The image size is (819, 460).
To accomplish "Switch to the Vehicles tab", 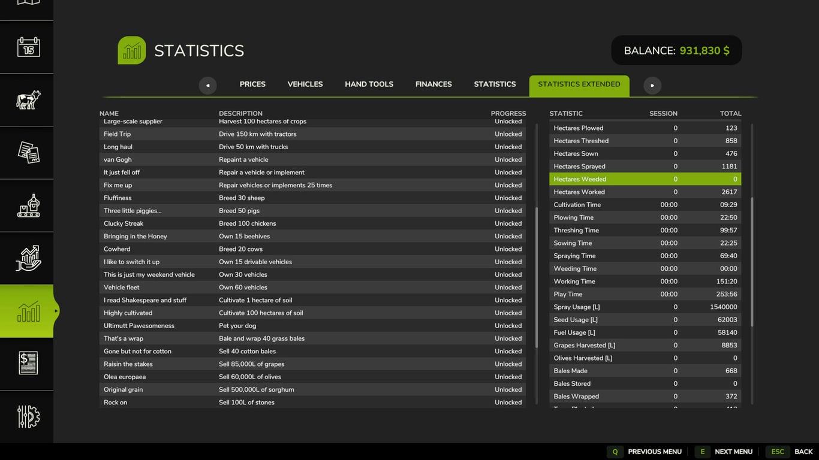I will click(x=305, y=84).
